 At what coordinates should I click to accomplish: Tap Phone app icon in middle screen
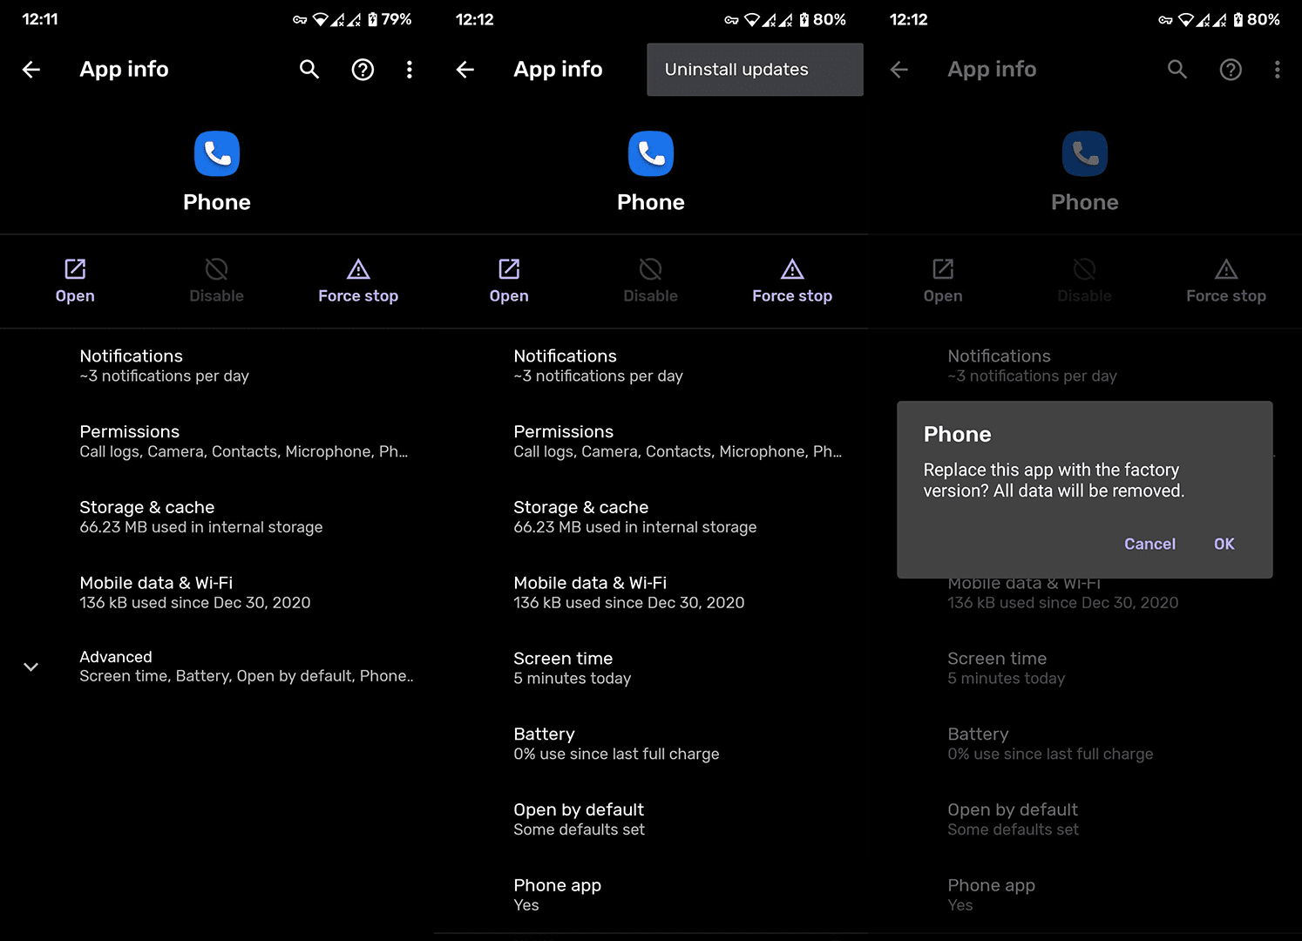click(x=651, y=154)
